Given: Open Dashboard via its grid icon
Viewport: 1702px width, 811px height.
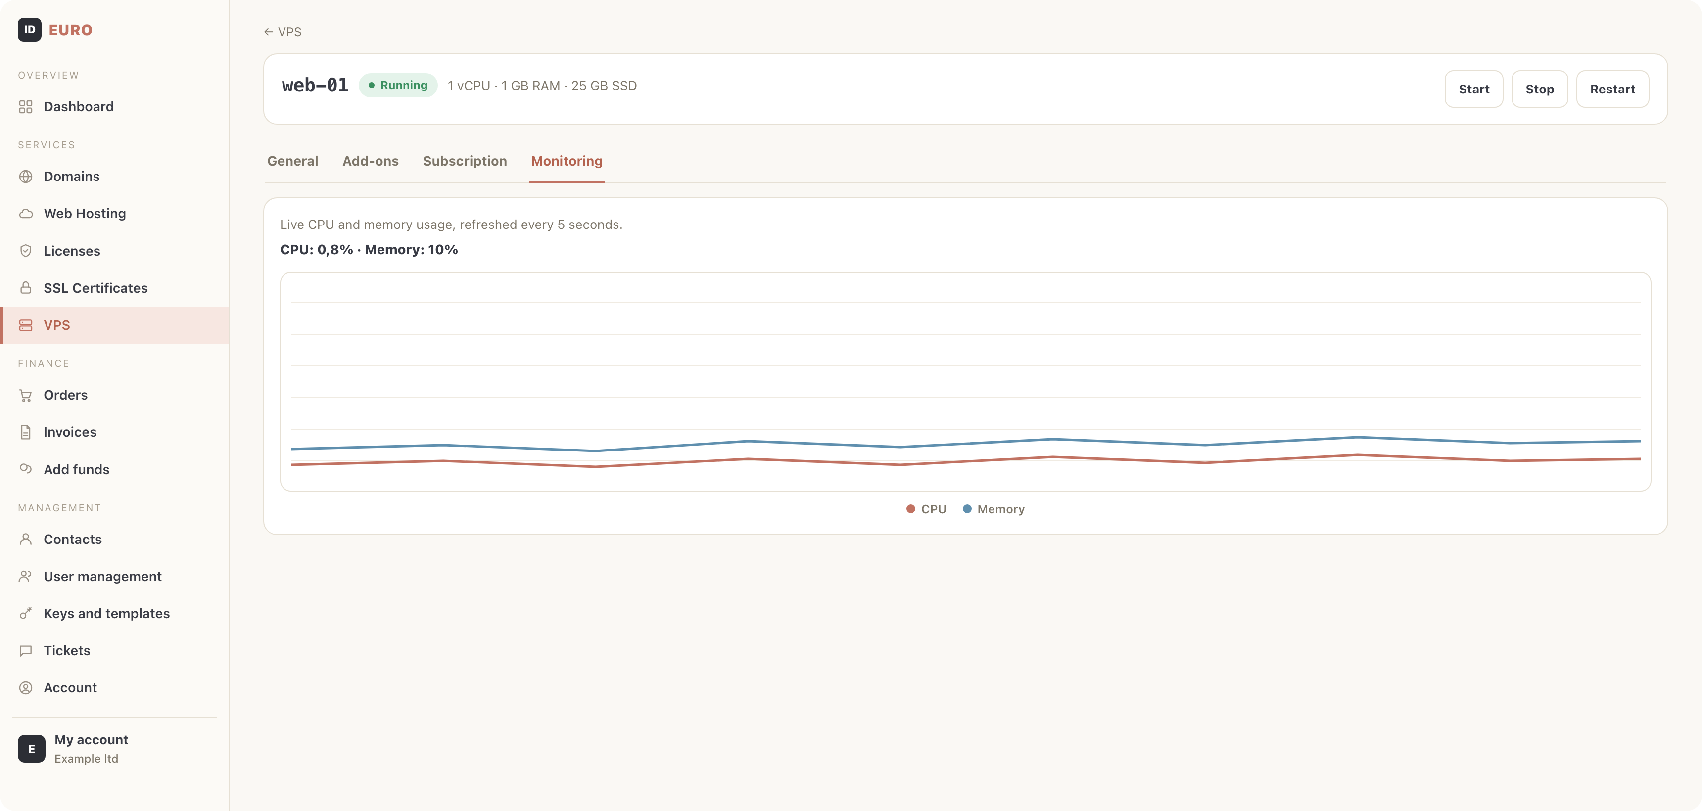Looking at the screenshot, I should [x=26, y=106].
